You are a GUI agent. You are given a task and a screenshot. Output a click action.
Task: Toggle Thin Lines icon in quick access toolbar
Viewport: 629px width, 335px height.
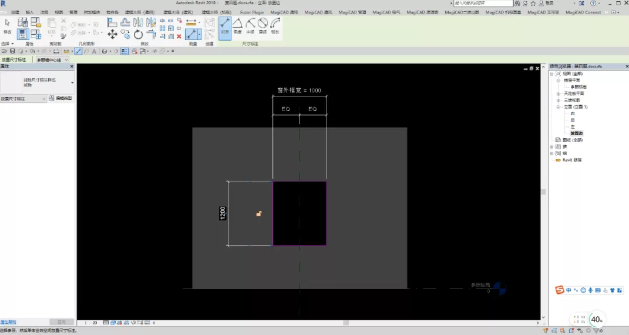[x=125, y=51]
